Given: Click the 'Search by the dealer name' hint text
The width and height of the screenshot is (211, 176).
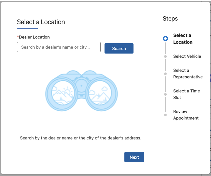Looking at the screenshot, I should [x=81, y=138].
